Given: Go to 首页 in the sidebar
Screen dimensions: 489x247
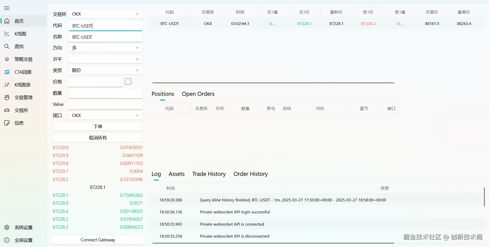Looking at the screenshot, I should (x=24, y=21).
